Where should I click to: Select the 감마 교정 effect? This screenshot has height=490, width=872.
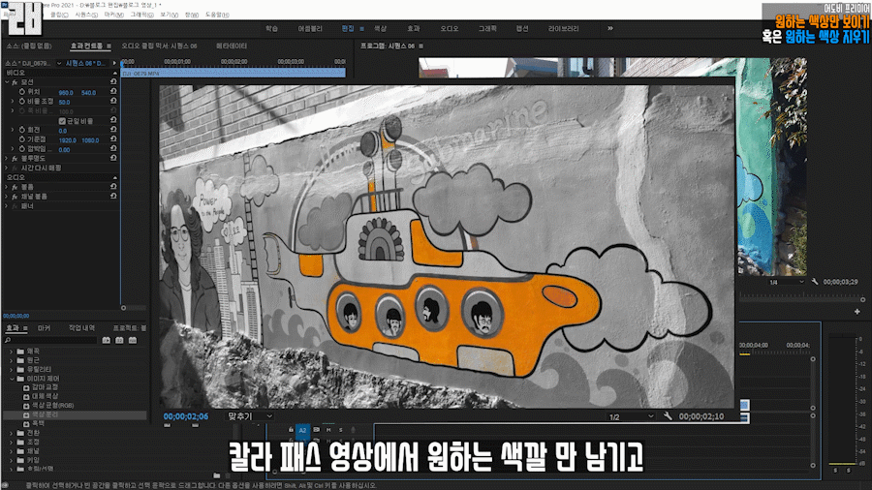click(x=45, y=387)
